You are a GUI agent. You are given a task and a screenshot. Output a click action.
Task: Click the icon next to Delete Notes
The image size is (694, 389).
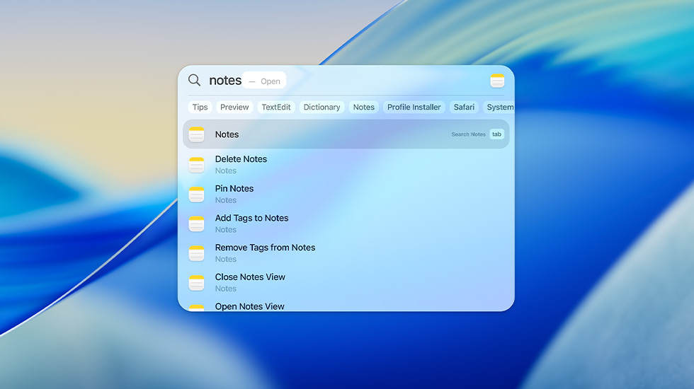pos(197,165)
